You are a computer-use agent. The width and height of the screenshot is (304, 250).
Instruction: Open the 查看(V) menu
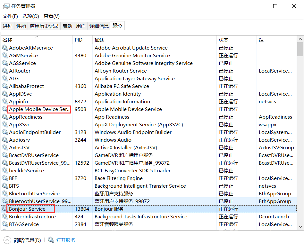[51, 16]
